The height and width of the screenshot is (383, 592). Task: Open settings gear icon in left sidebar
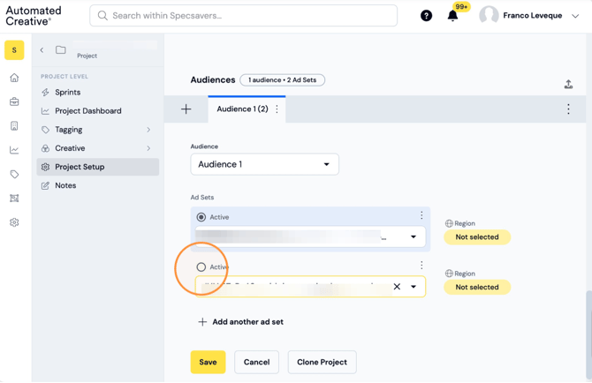tap(14, 222)
